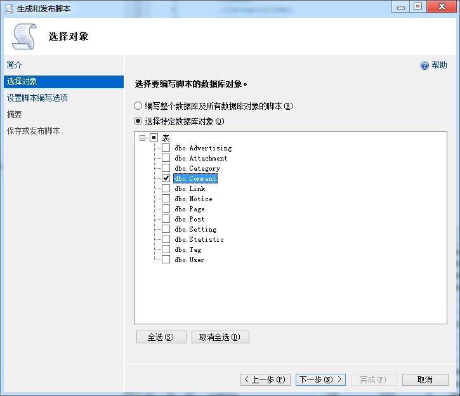This screenshot has width=460, height=396.
Task: Select the 选择对象 sidebar item
Action: [22, 81]
